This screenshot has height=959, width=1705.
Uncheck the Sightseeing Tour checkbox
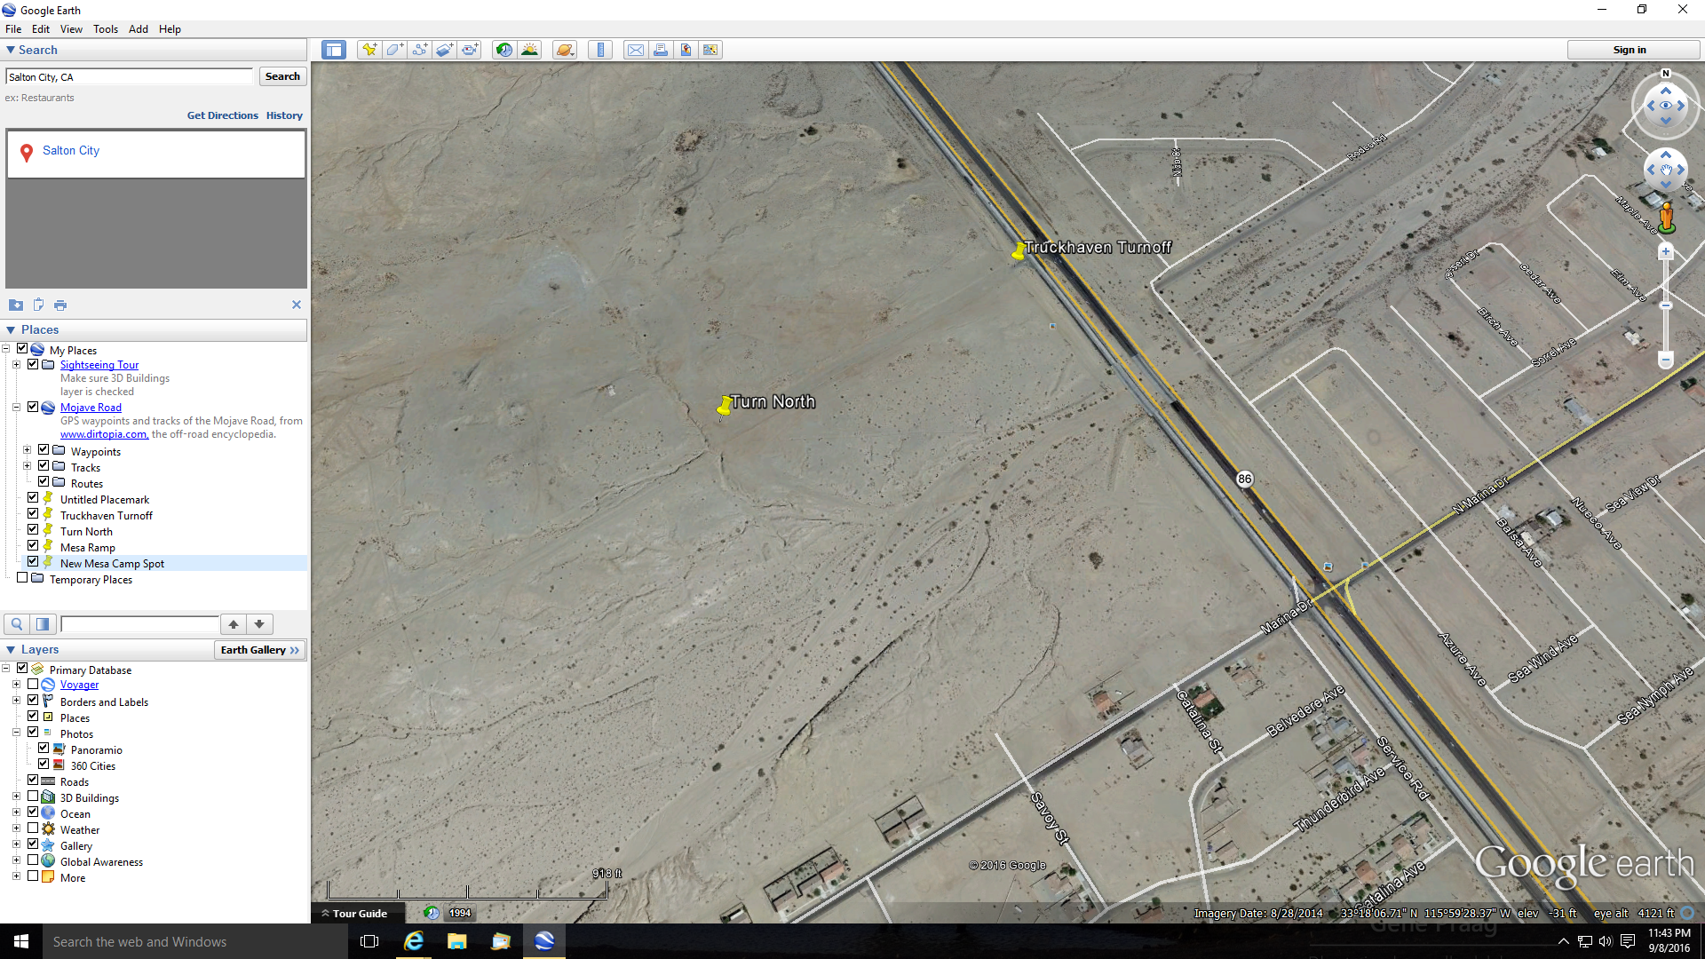pos(33,364)
